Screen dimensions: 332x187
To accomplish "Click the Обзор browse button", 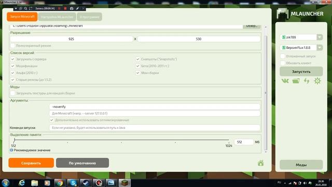I will coord(252,26).
